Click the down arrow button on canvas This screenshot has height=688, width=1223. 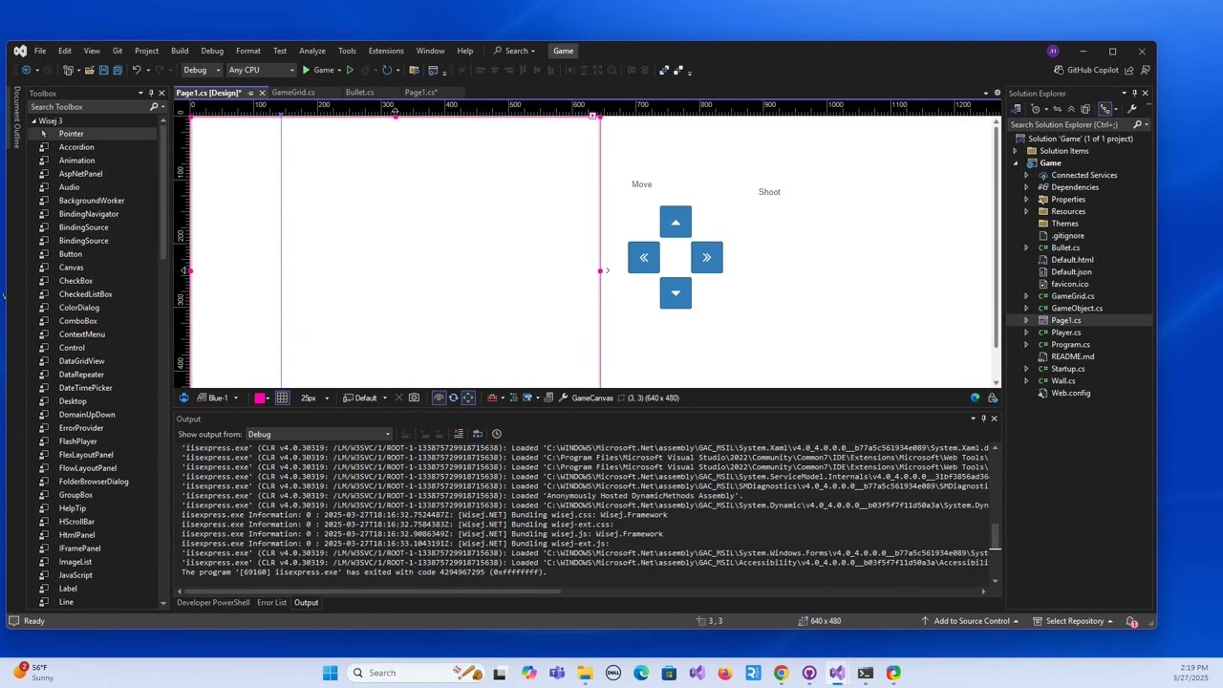(676, 292)
